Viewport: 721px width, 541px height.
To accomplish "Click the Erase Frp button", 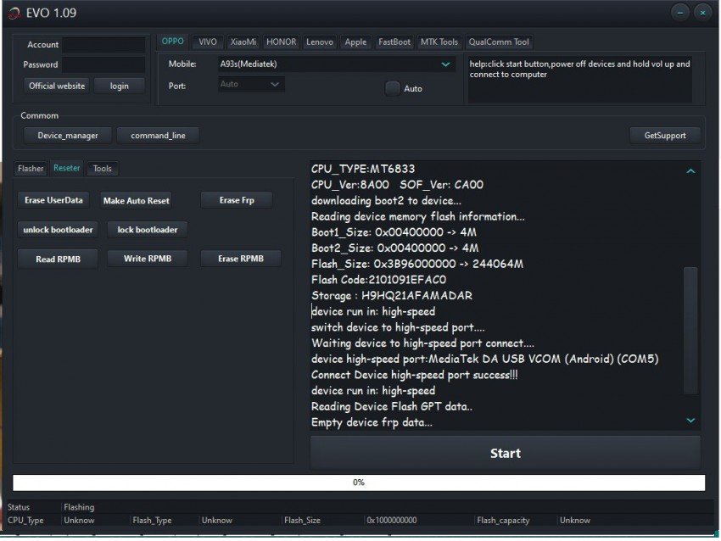I will coord(236,200).
